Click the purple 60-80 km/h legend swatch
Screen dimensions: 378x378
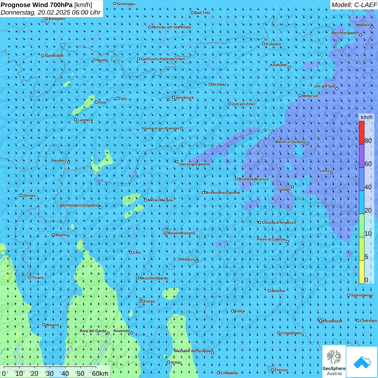[362, 156]
